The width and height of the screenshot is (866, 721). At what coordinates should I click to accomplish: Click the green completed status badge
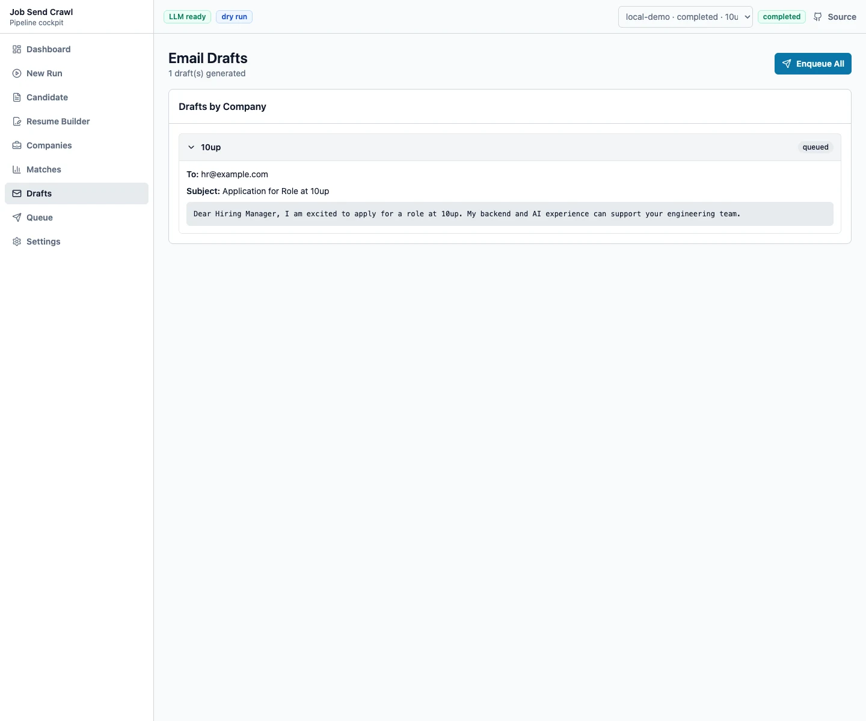tap(782, 17)
